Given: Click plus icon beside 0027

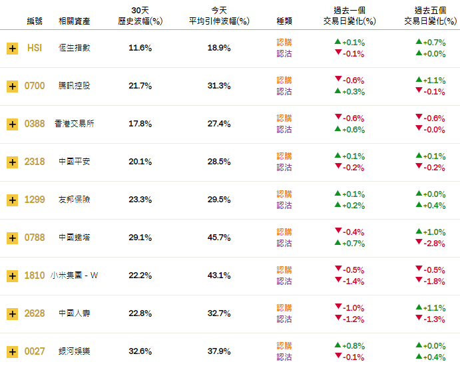Looking at the screenshot, I should [x=12, y=351].
